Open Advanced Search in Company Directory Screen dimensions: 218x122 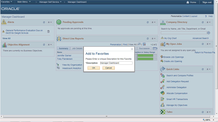click(201, 38)
